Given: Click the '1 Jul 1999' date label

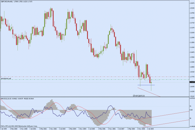Looking at the screenshot, I should click(4, 129).
